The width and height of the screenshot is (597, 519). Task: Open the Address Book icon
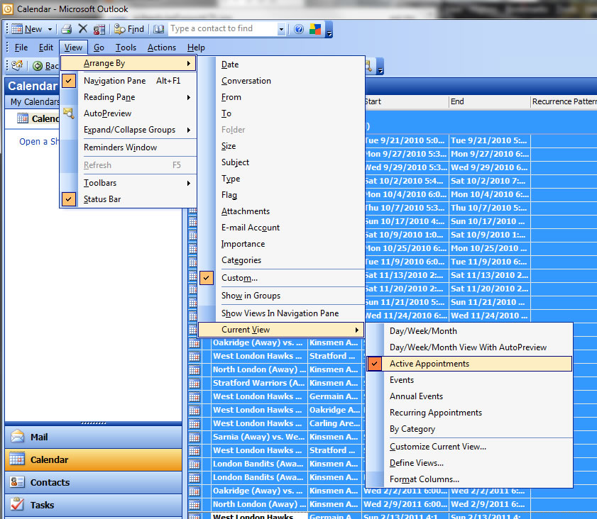(x=158, y=29)
